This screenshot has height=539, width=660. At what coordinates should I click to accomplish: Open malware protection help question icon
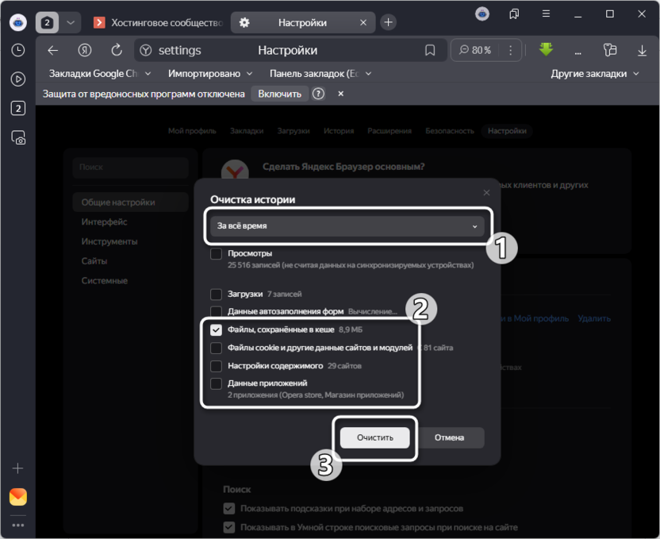tap(318, 94)
